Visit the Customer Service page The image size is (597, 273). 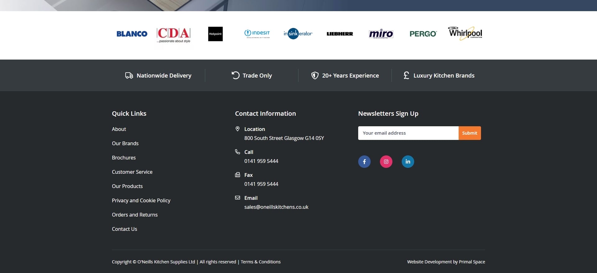[x=132, y=172]
